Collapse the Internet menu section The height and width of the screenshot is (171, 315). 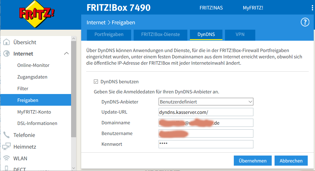[x=66, y=54]
